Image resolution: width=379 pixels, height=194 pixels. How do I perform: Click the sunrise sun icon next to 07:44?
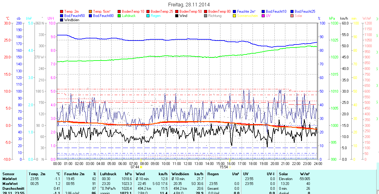(x=141, y=167)
